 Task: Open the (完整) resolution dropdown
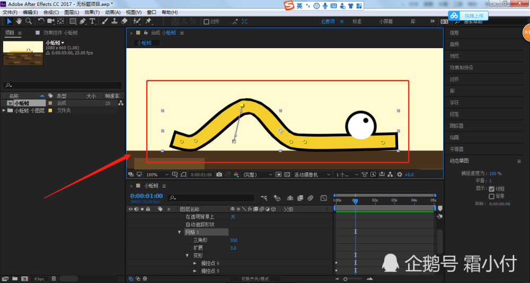[257, 174]
